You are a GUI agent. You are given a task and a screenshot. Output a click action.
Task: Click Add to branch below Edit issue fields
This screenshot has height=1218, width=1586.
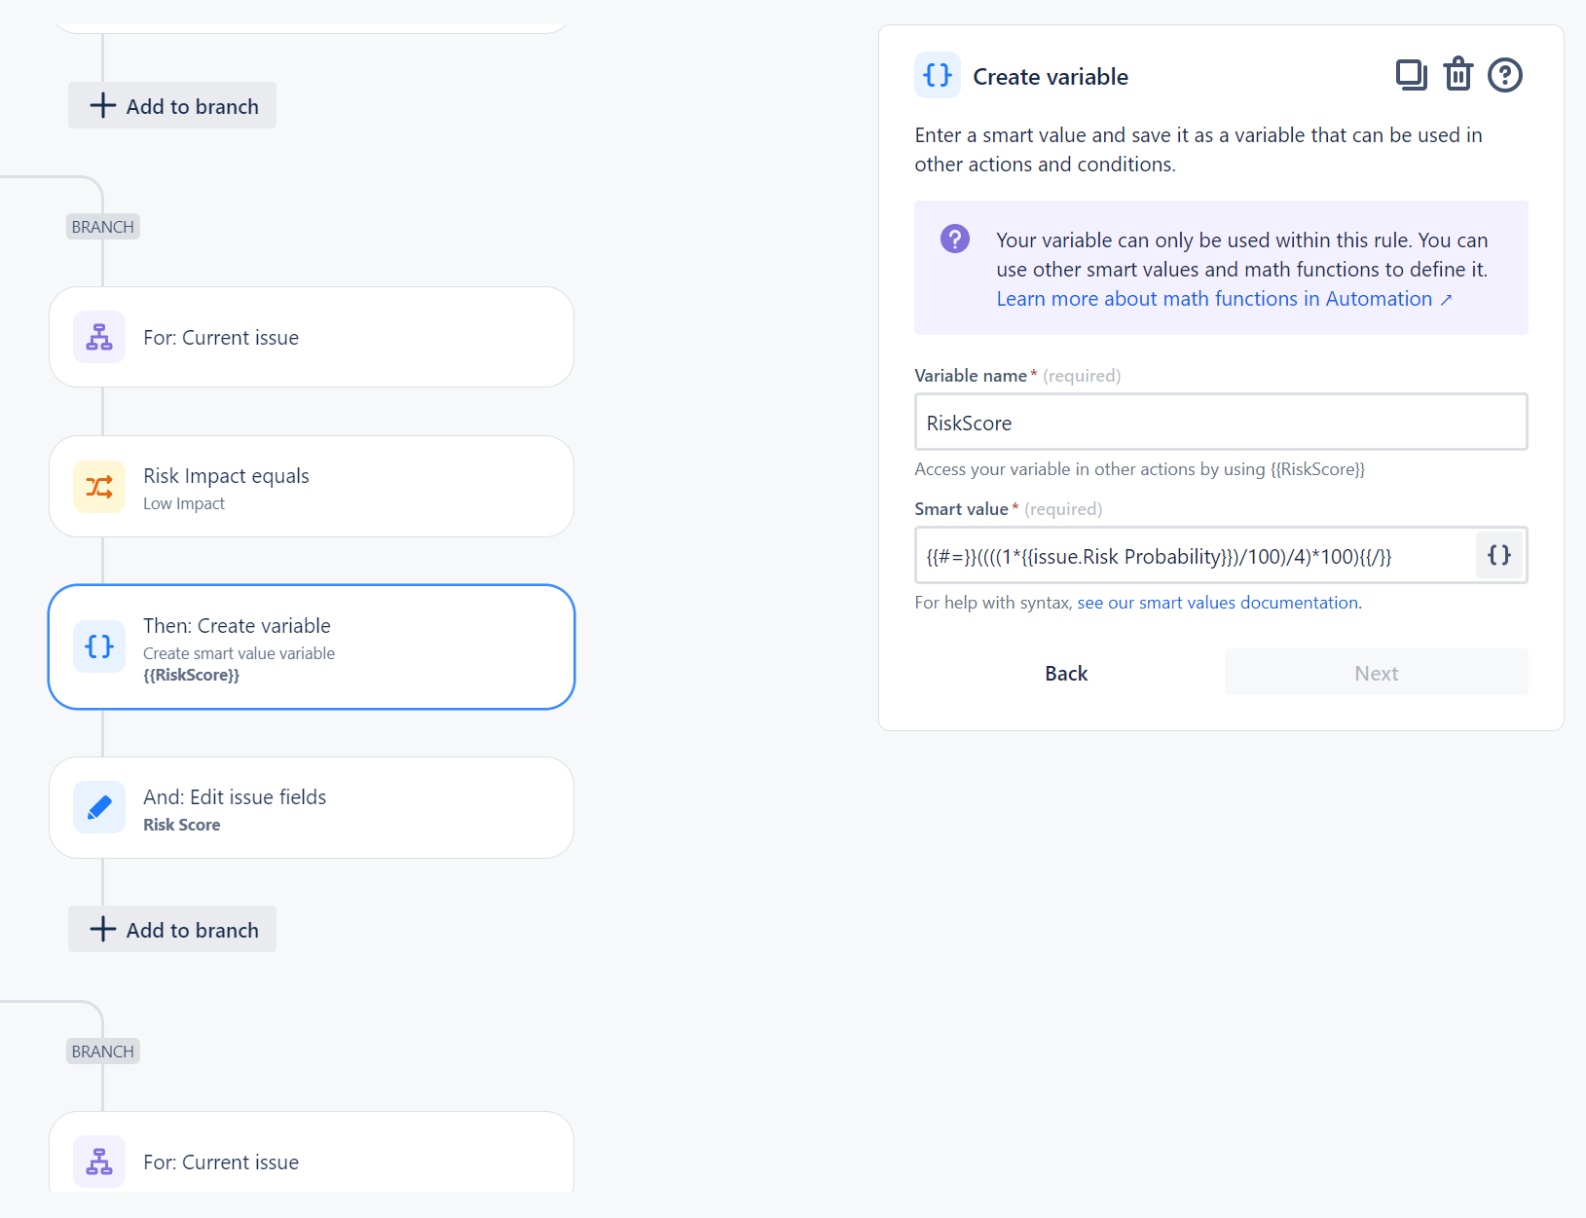tap(172, 929)
